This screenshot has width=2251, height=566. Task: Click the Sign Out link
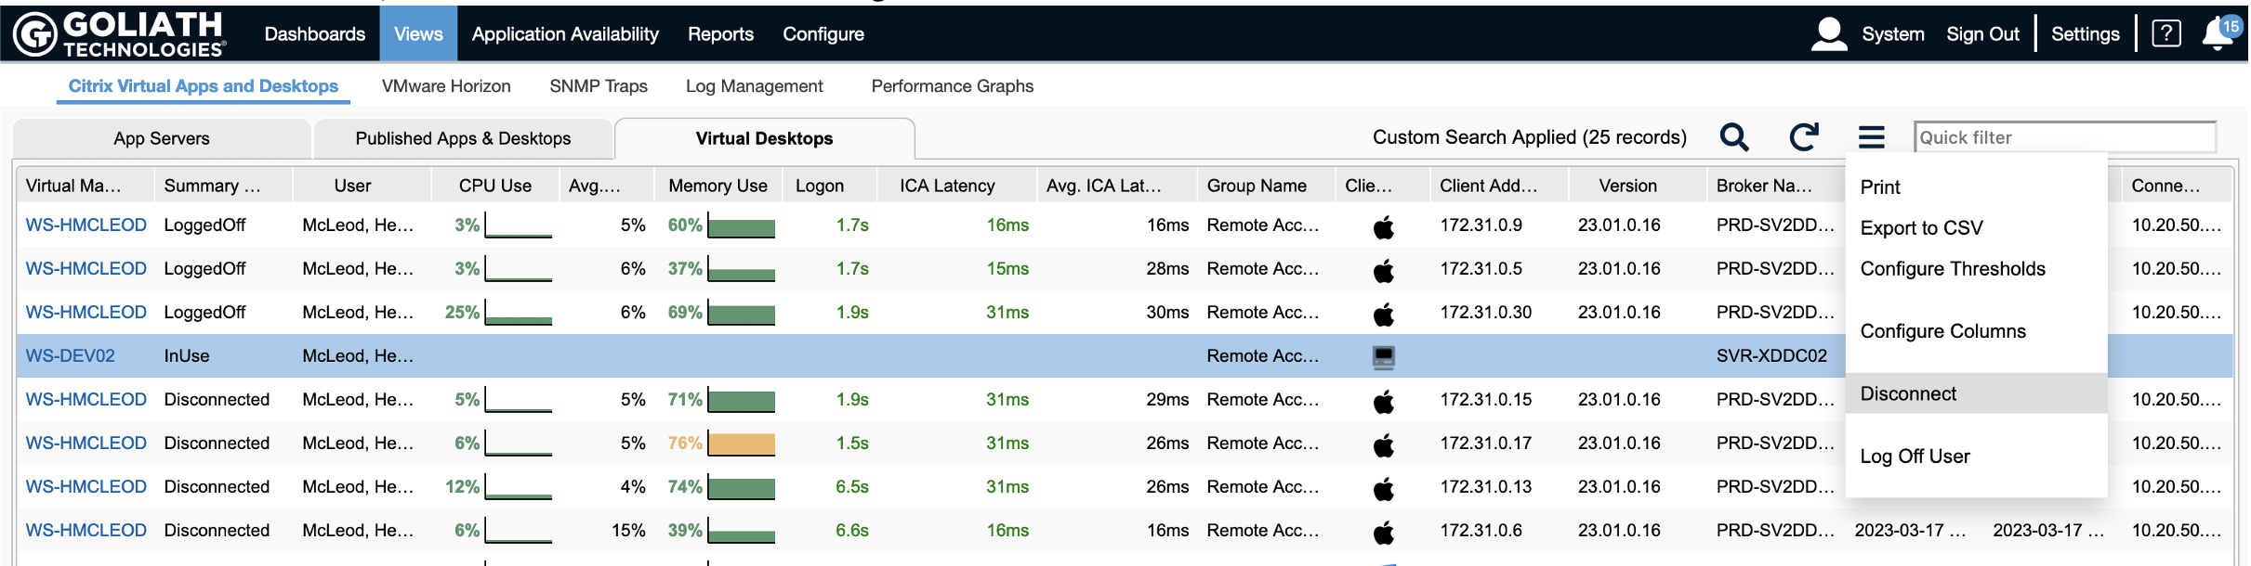click(x=1982, y=34)
